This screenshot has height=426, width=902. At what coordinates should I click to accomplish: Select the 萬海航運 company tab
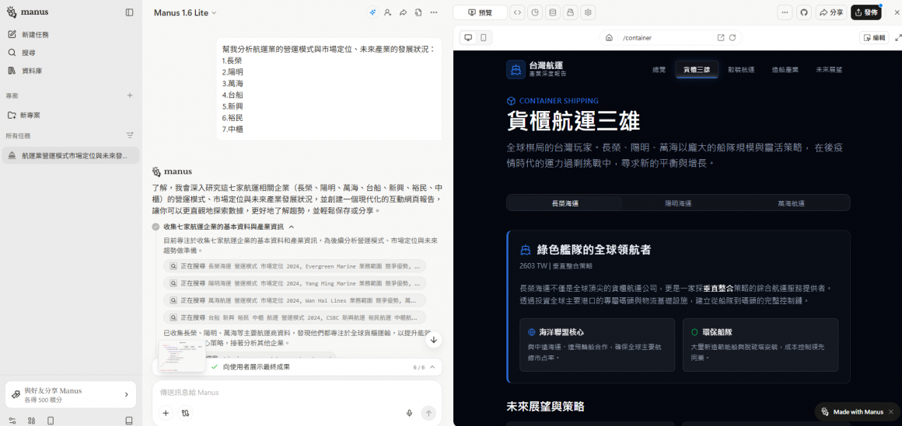tap(791, 203)
